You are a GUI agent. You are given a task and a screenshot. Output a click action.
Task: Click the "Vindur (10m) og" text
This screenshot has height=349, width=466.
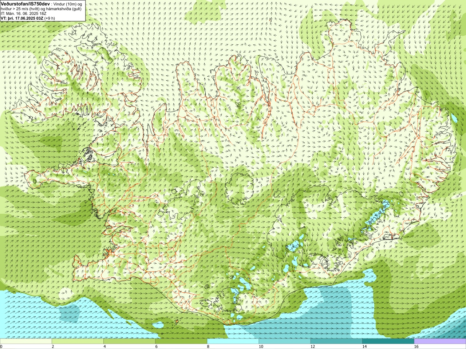68,4
